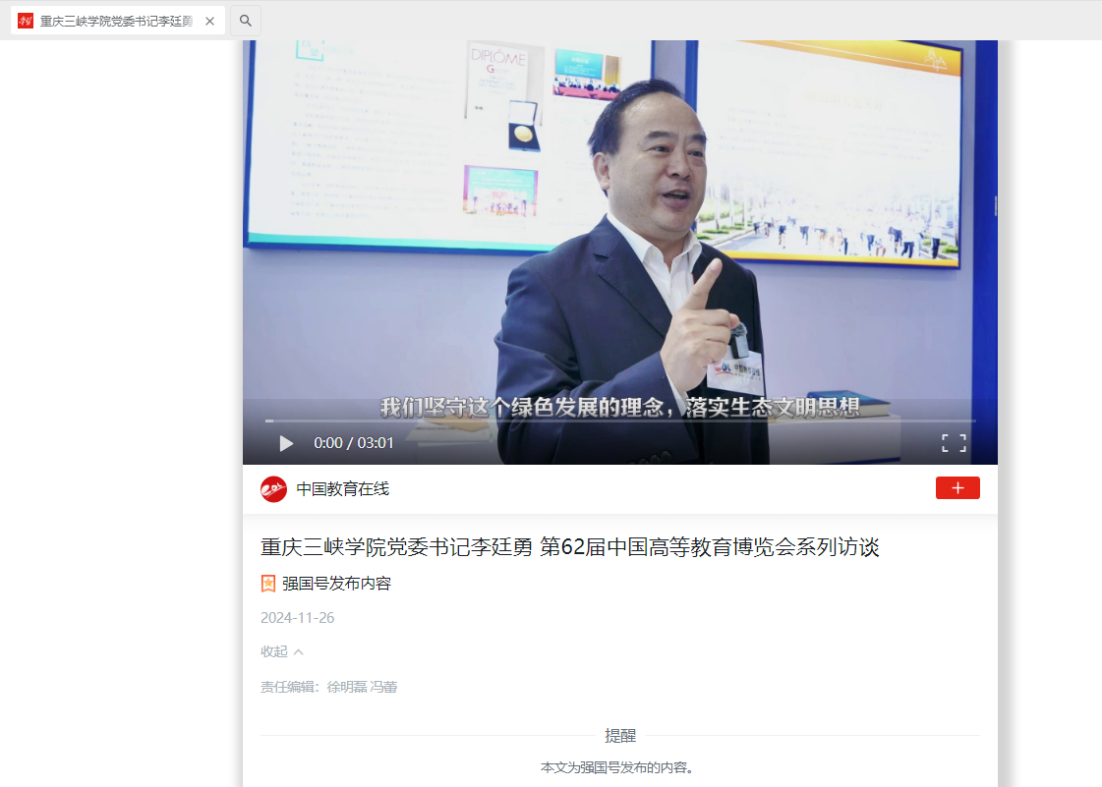Image resolution: width=1102 pixels, height=787 pixels.
Task: Follow 中国教育在线 with the red plus button
Action: pyautogui.click(x=957, y=488)
